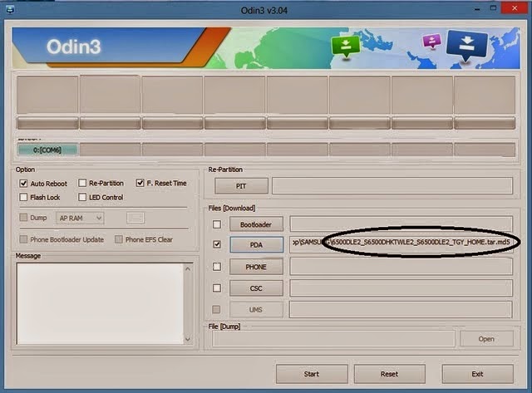The height and width of the screenshot is (393, 532).
Task: Click the PIT button
Action: [241, 186]
